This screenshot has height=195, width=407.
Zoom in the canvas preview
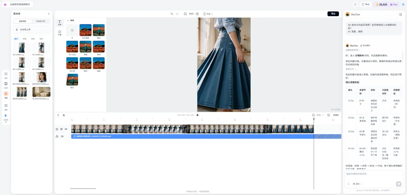tap(197, 14)
